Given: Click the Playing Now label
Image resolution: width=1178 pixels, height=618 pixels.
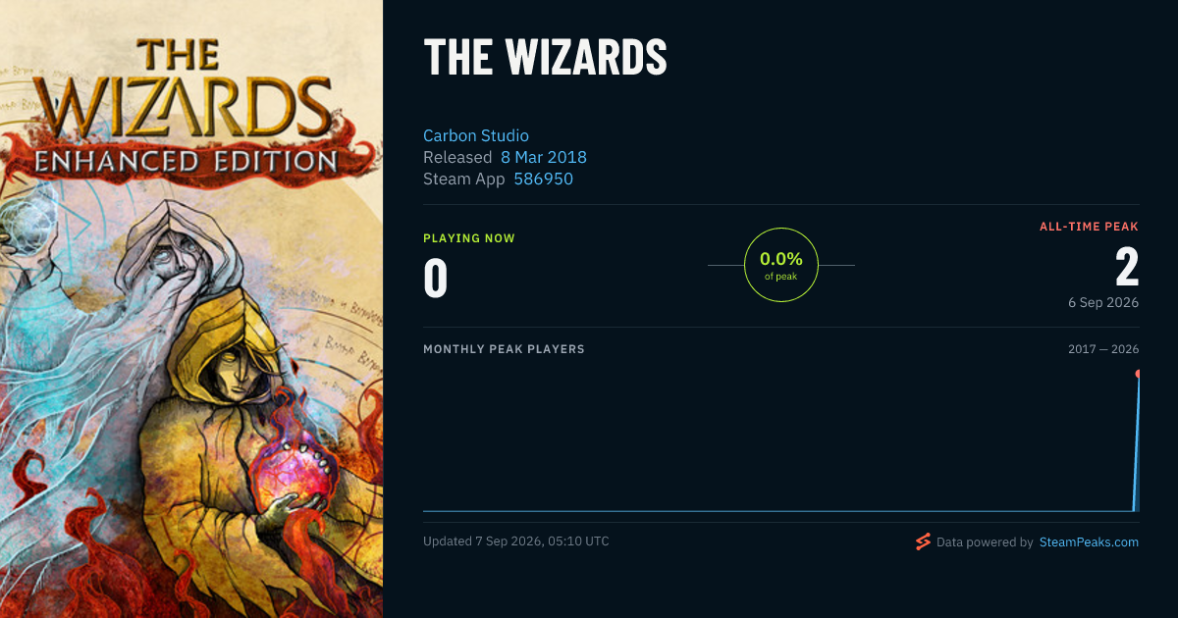Looking at the screenshot, I should (x=469, y=238).
